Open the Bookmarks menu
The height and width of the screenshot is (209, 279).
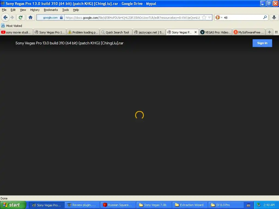(x=51, y=10)
